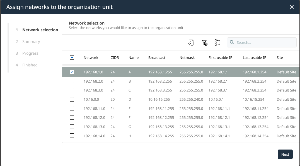This screenshot has width=300, height=166.
Task: Click the restore selection list icon
Action: pos(217,42)
